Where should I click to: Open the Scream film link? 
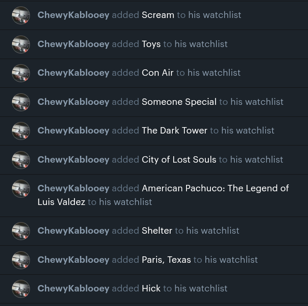pos(158,15)
